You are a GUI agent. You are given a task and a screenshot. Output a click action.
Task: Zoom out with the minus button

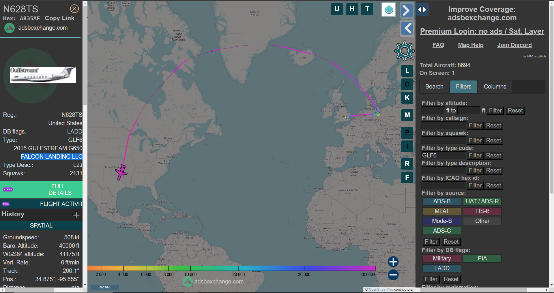(x=393, y=275)
